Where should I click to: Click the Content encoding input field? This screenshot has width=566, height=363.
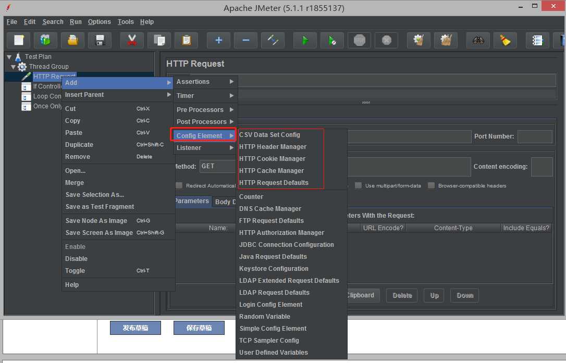(x=542, y=167)
